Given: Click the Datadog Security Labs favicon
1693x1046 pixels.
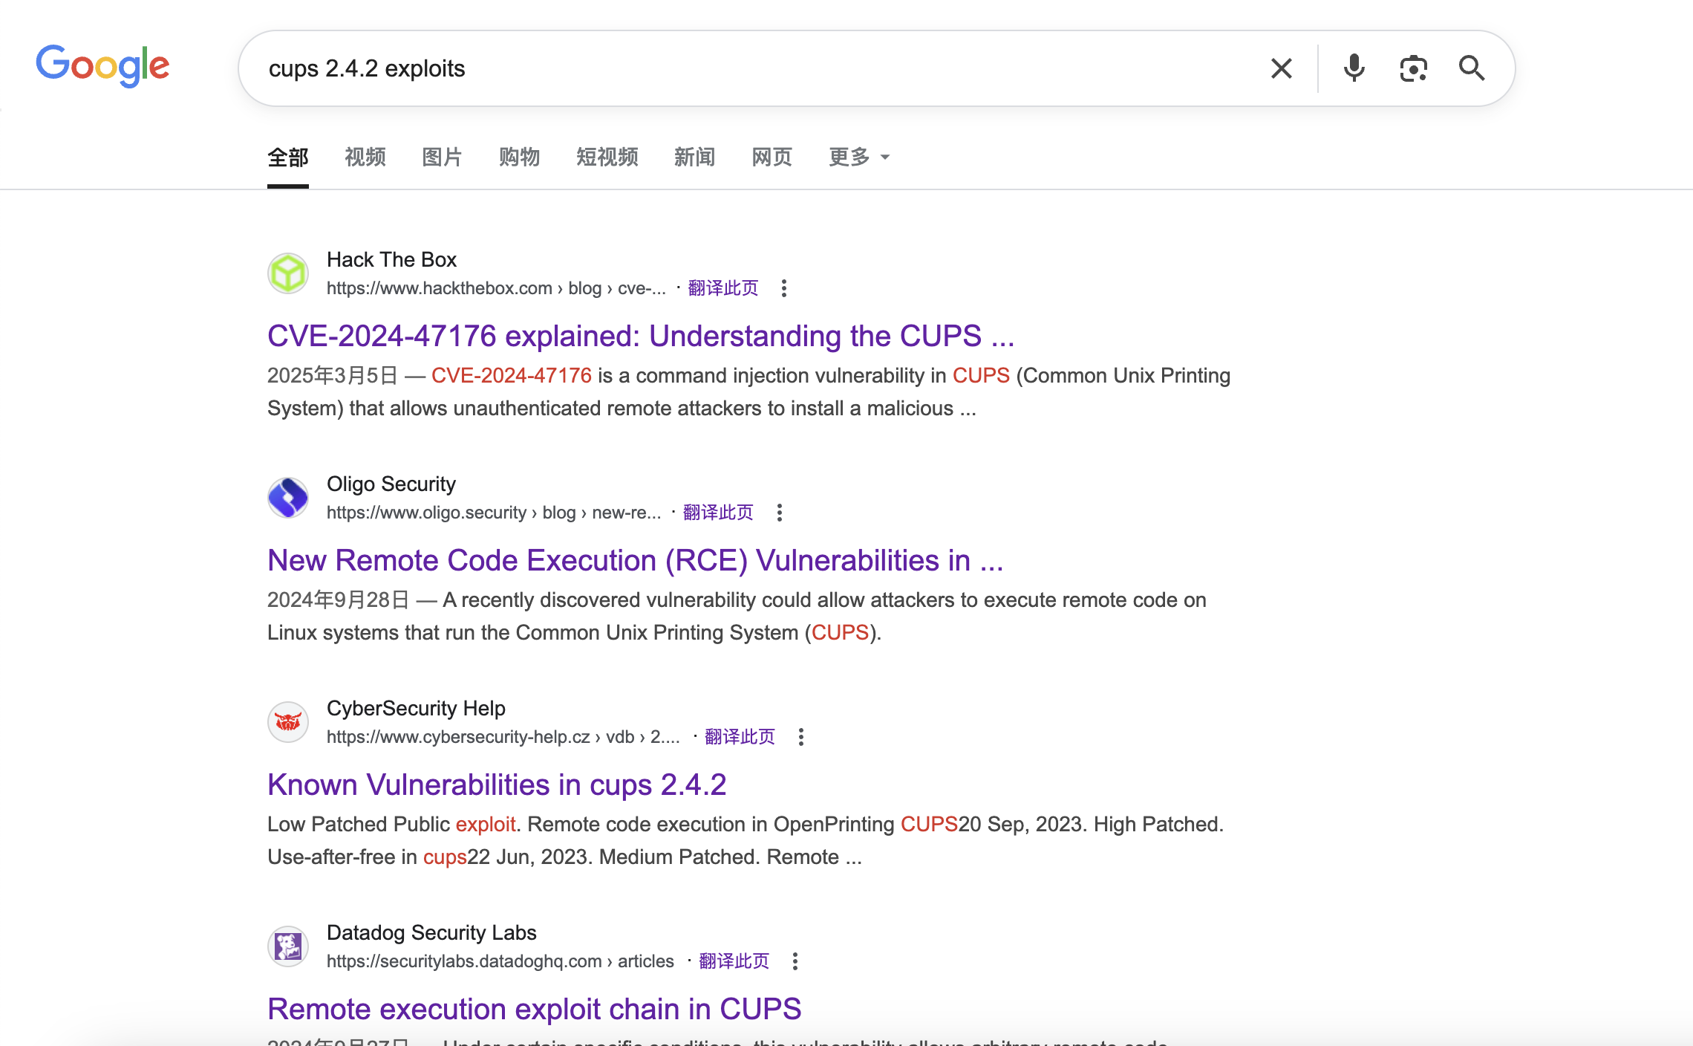Looking at the screenshot, I should (x=288, y=946).
